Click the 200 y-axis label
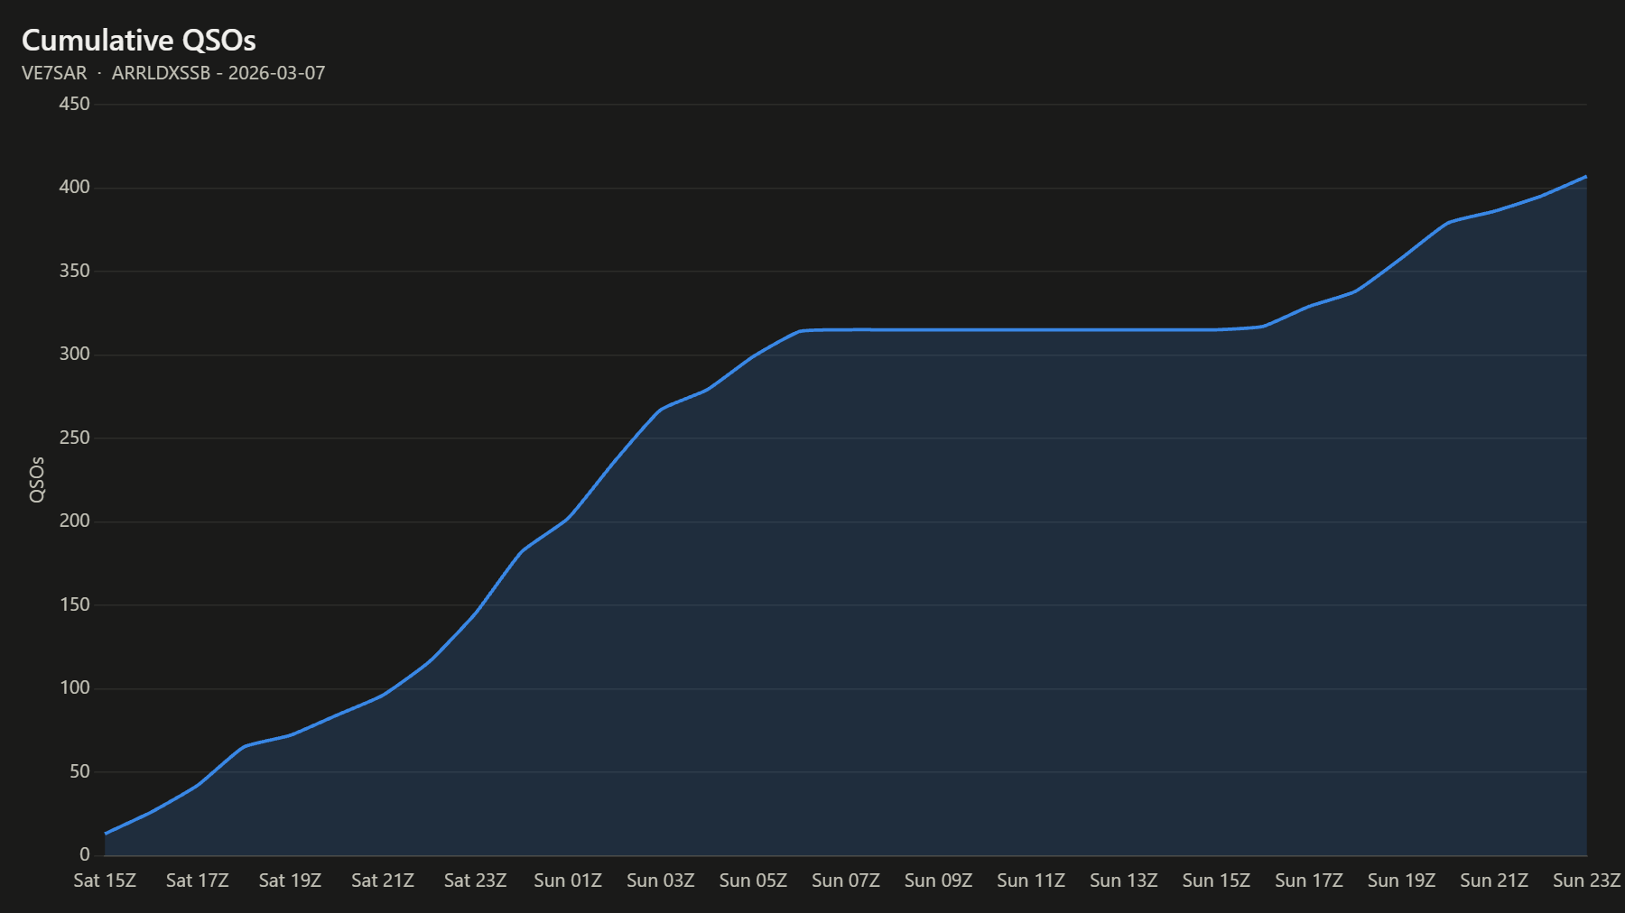The width and height of the screenshot is (1625, 913). pos(75,521)
